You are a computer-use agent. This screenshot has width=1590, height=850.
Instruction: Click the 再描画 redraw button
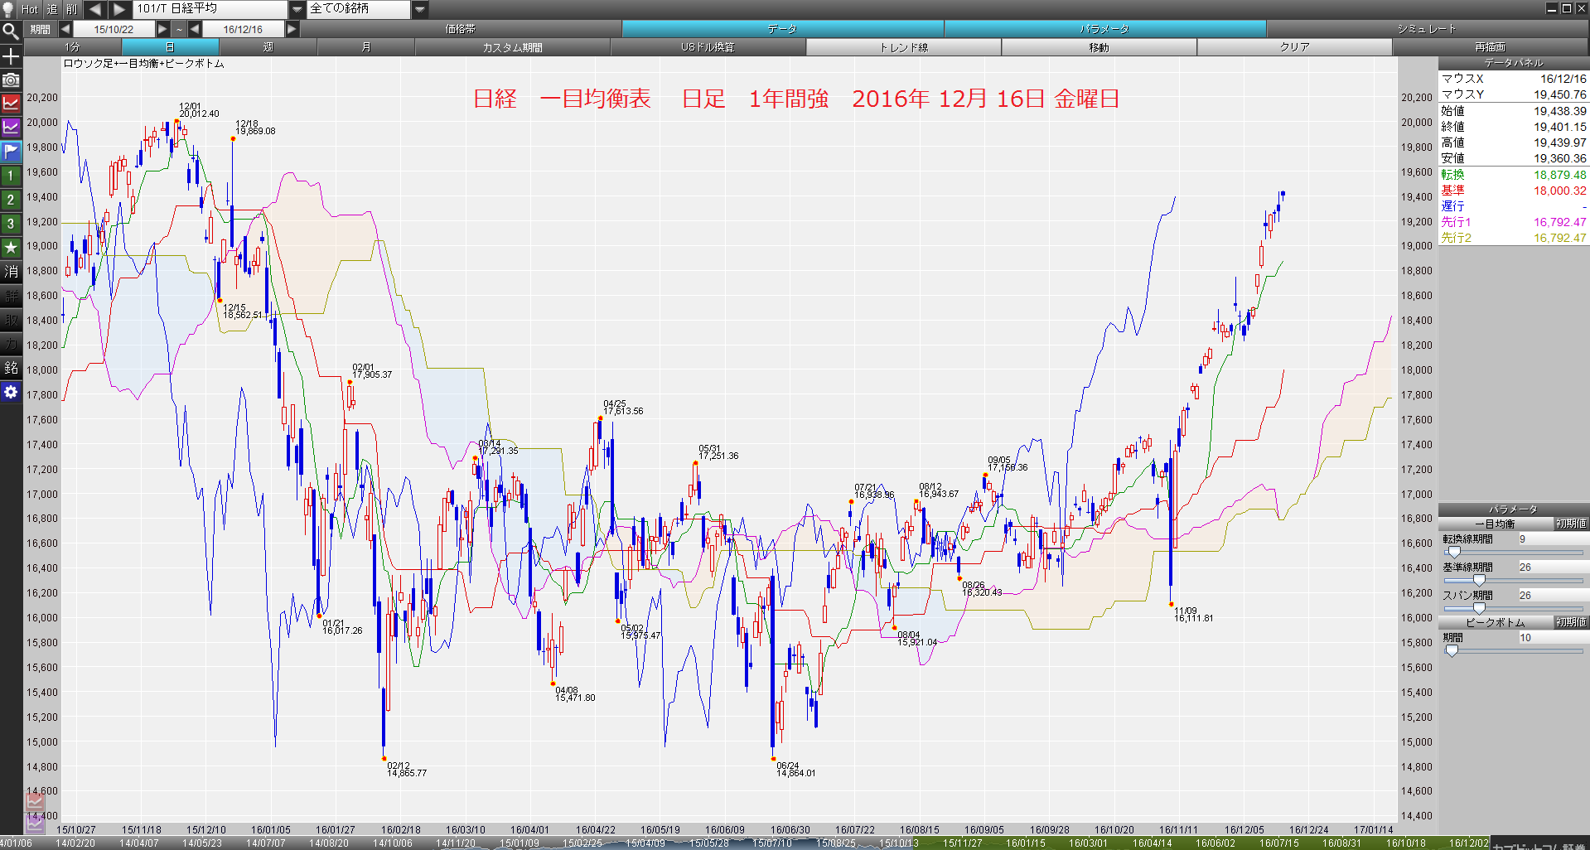point(1490,47)
